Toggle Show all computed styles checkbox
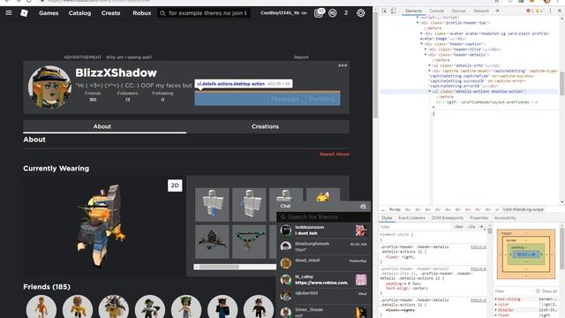 coord(538,291)
